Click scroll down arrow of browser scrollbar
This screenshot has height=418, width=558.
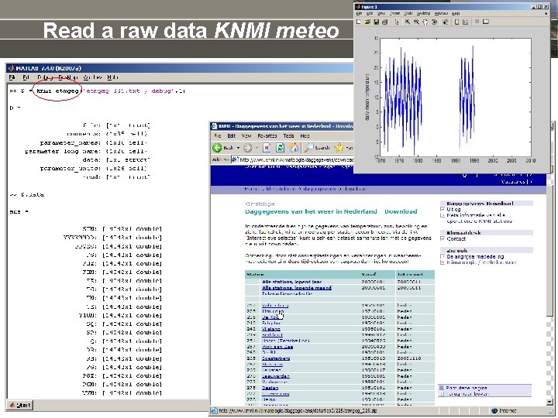point(549,402)
